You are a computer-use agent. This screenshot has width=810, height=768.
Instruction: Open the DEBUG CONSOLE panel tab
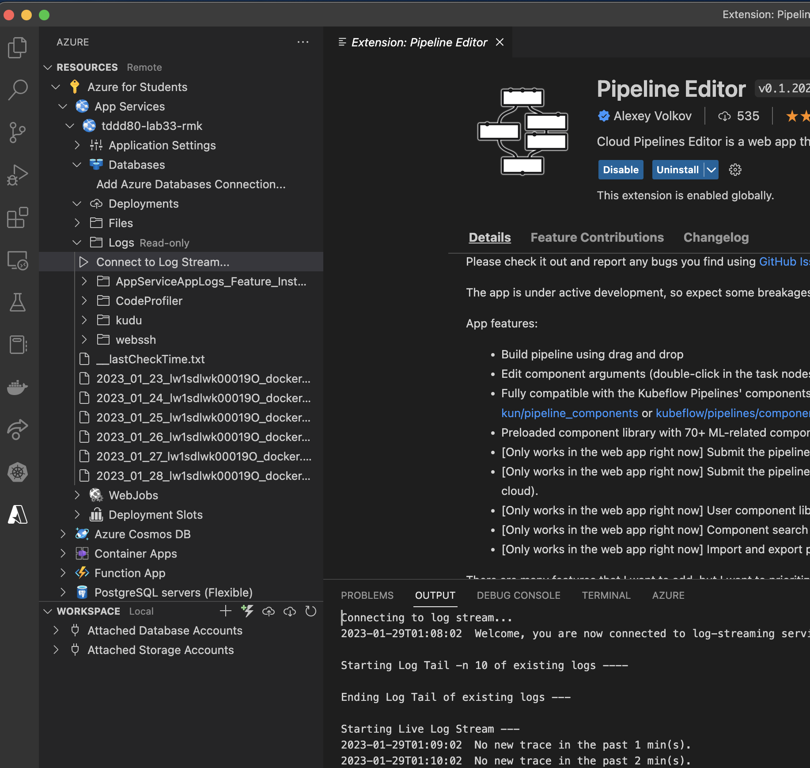coord(519,595)
